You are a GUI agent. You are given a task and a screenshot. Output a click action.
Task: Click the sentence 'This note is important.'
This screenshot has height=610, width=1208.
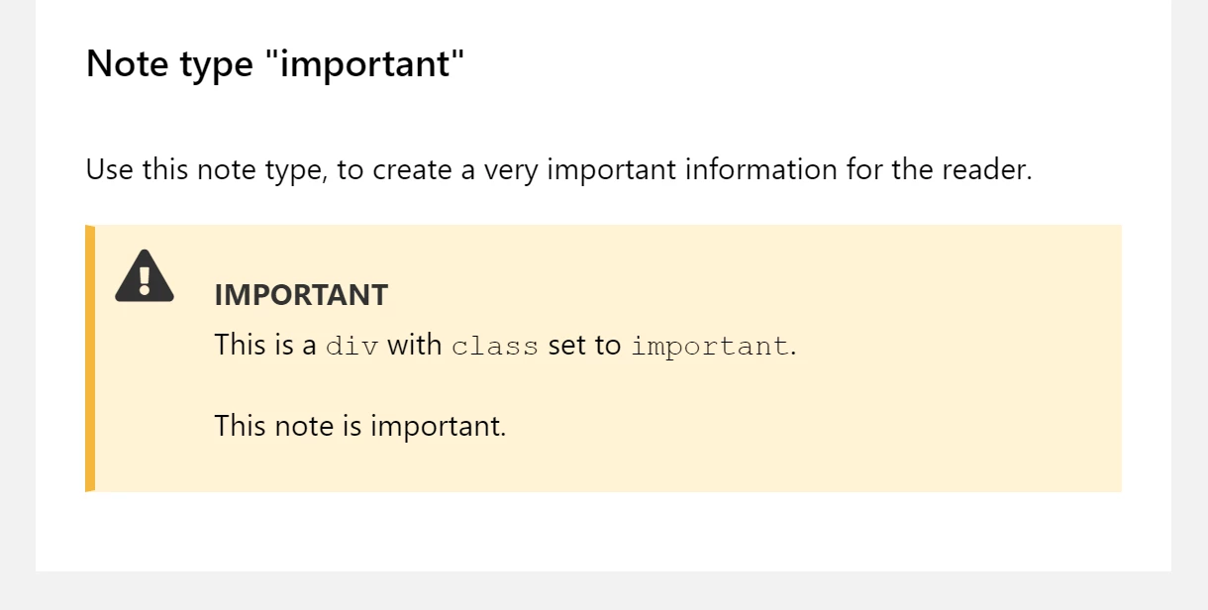coord(360,426)
